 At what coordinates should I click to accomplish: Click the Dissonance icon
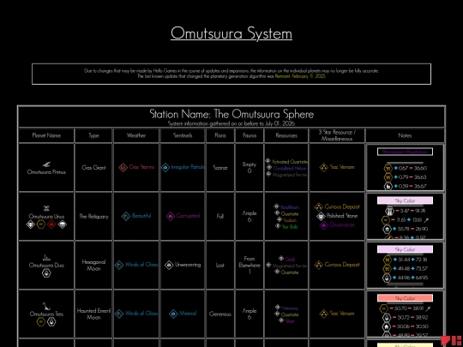coord(324,225)
